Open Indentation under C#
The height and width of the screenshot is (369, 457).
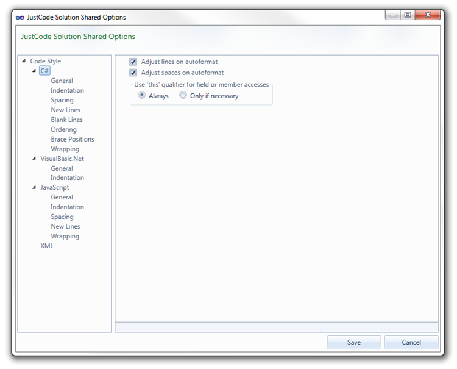(67, 90)
